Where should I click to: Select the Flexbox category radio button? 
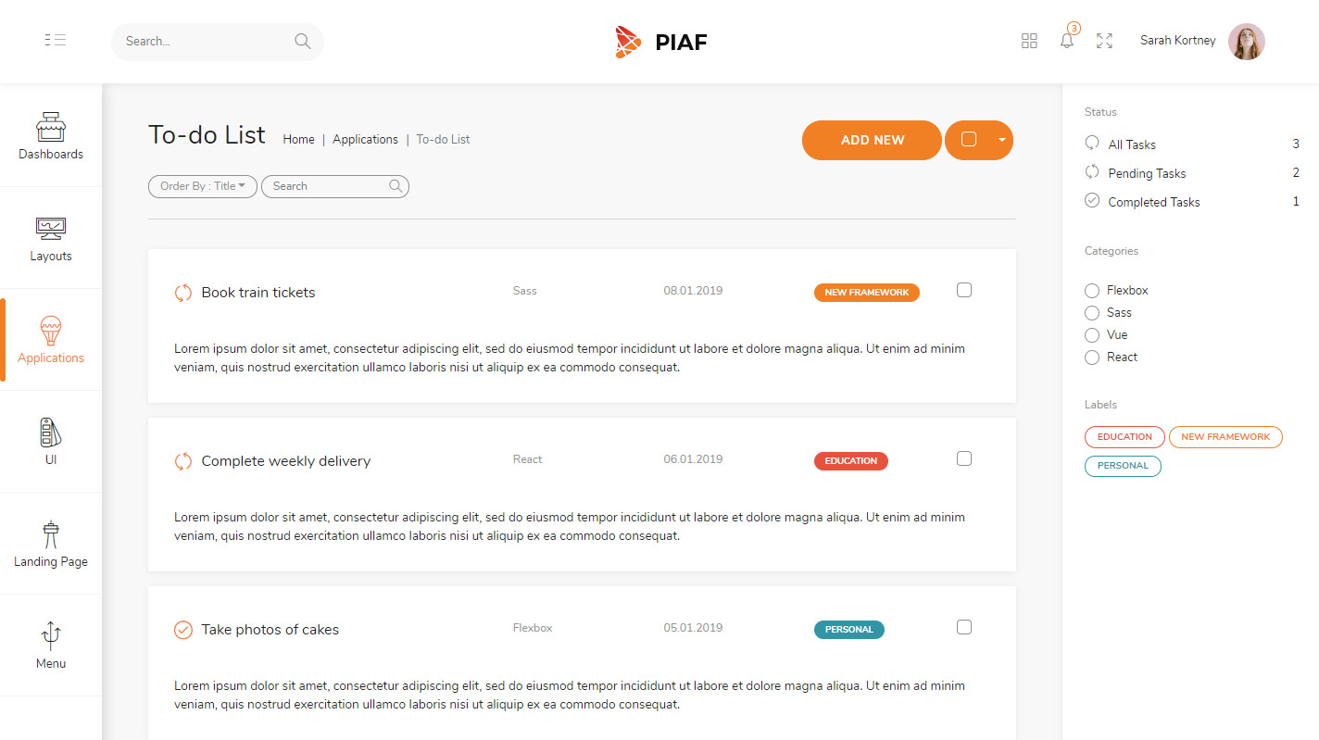point(1092,291)
